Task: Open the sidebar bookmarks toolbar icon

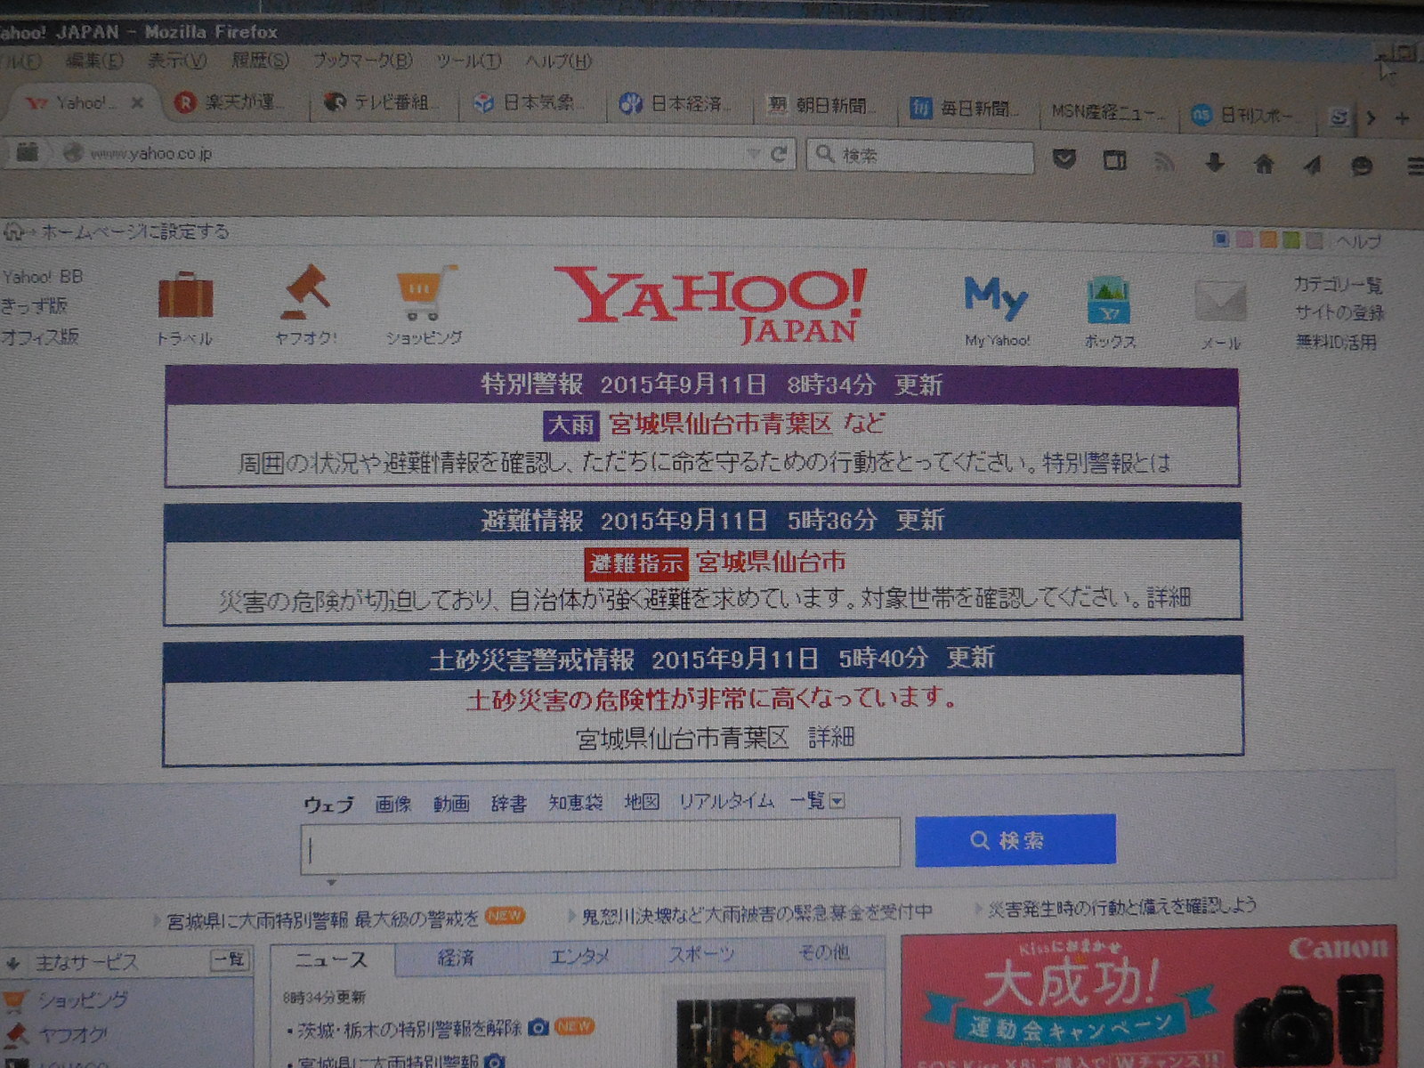Action: tap(1114, 161)
